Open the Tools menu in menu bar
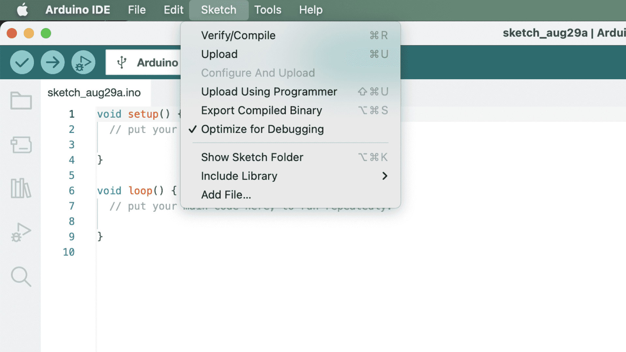Viewport: 626px width, 352px height. click(x=267, y=10)
